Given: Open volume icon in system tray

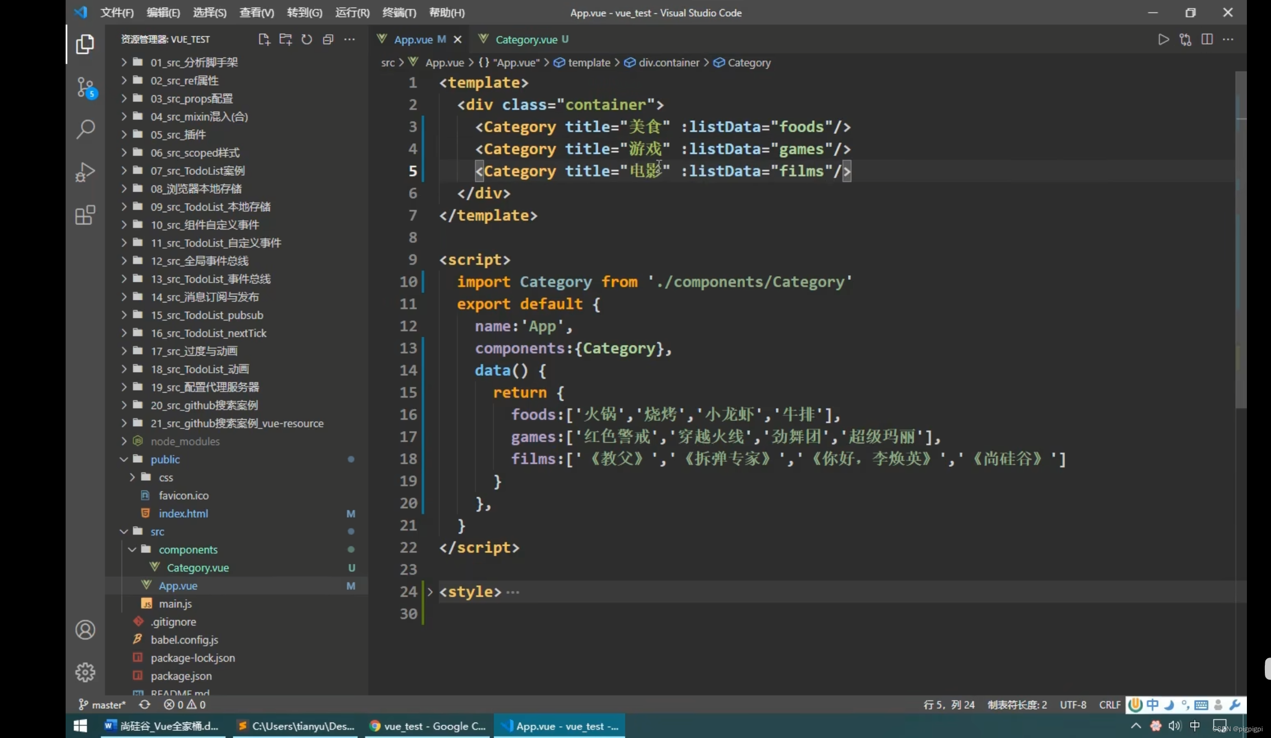Looking at the screenshot, I should (x=1175, y=726).
